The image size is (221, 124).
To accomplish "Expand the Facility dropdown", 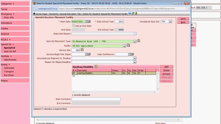I will pyautogui.click(x=124, y=46).
